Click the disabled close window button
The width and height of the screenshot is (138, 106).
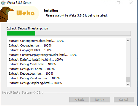tap(131, 3)
